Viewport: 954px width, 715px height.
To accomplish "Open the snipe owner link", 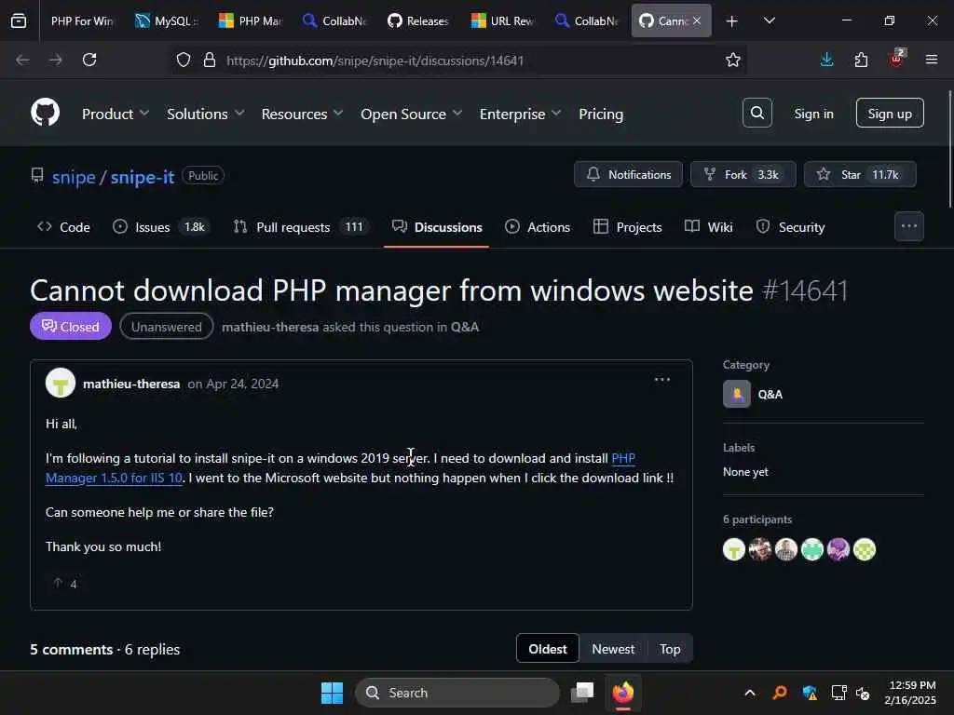I will [x=74, y=177].
